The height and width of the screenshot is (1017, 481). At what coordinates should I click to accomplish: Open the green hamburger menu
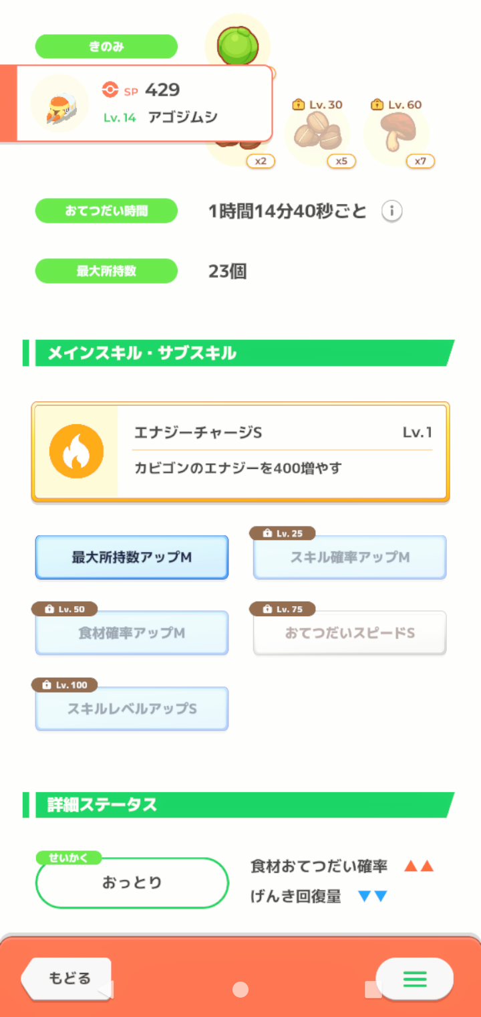pyautogui.click(x=414, y=979)
